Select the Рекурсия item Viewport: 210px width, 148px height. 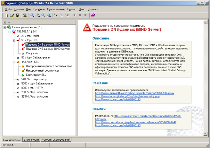32,53
